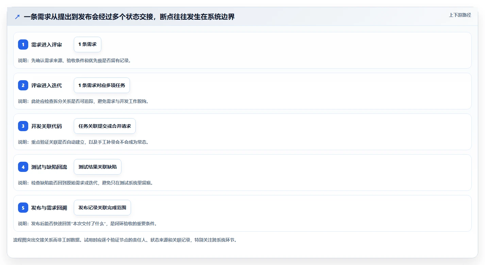This screenshot has width=485, height=265.
Task: Click note starting 发布后能否快速回答
Action: tap(87, 224)
